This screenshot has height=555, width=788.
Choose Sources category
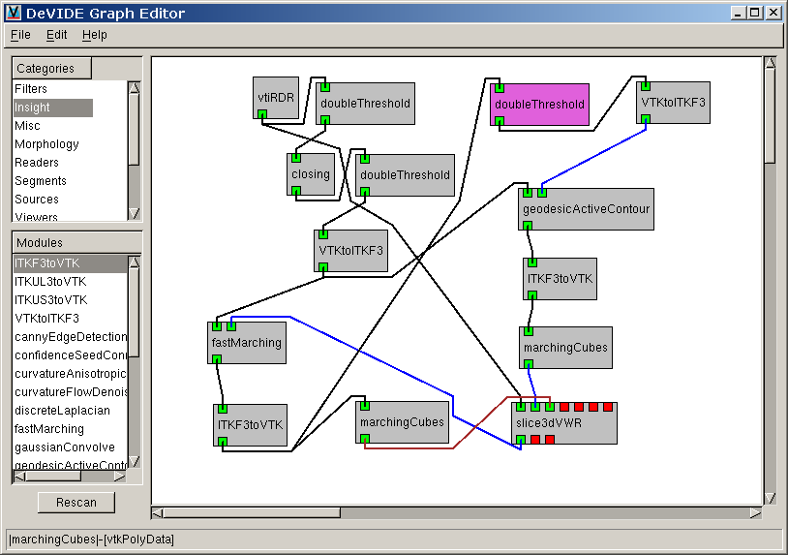(x=37, y=200)
